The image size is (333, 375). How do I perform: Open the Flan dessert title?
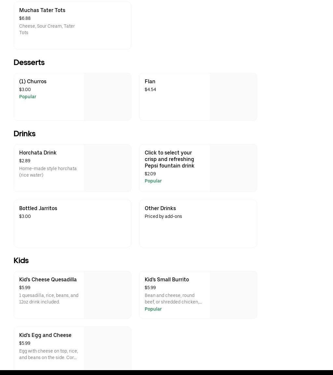tap(150, 81)
